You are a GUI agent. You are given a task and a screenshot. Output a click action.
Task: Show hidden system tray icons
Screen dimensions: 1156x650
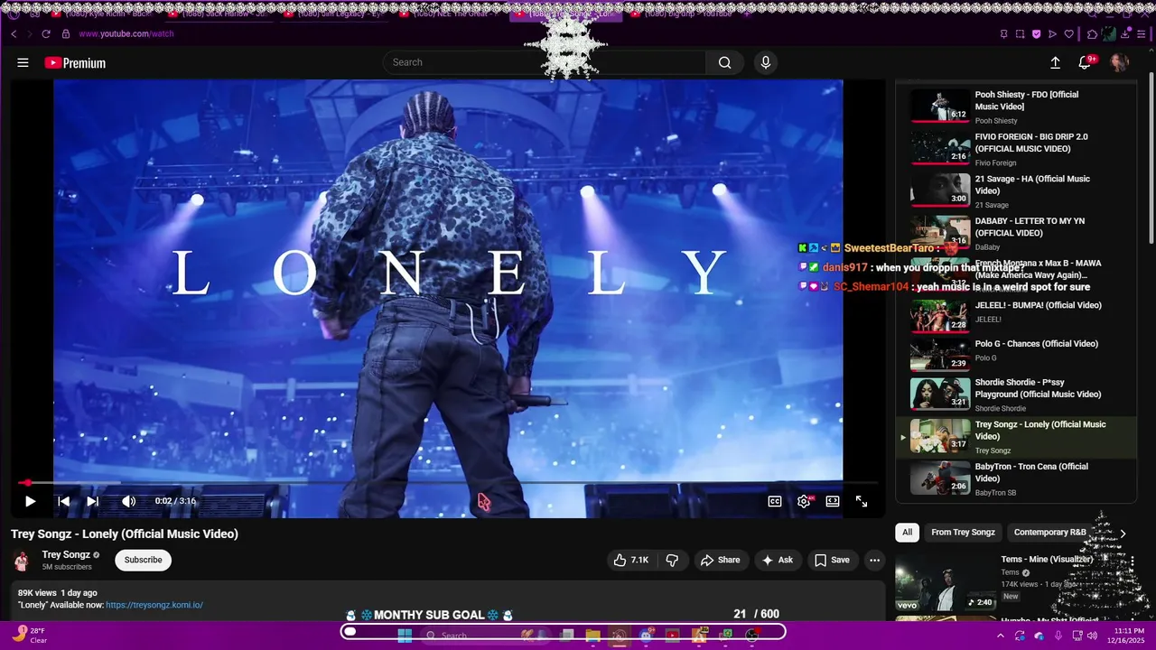point(1000,636)
